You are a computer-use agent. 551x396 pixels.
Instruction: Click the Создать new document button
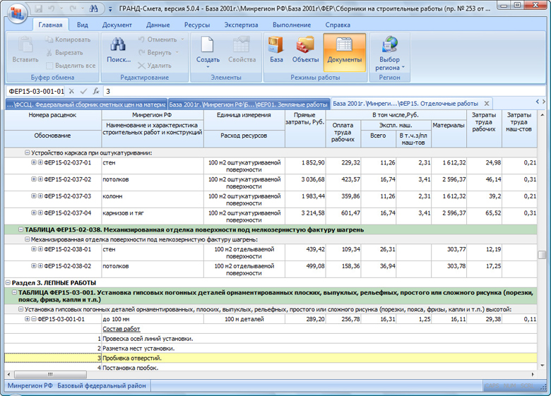208,52
